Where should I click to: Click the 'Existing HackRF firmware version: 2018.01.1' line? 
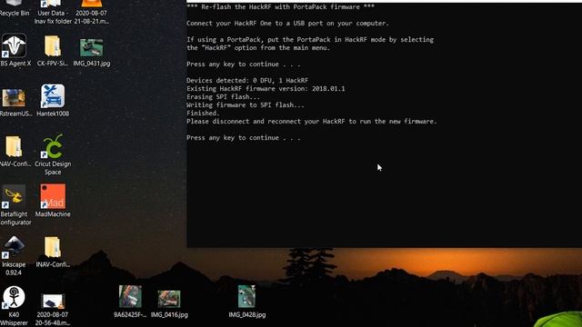click(266, 89)
